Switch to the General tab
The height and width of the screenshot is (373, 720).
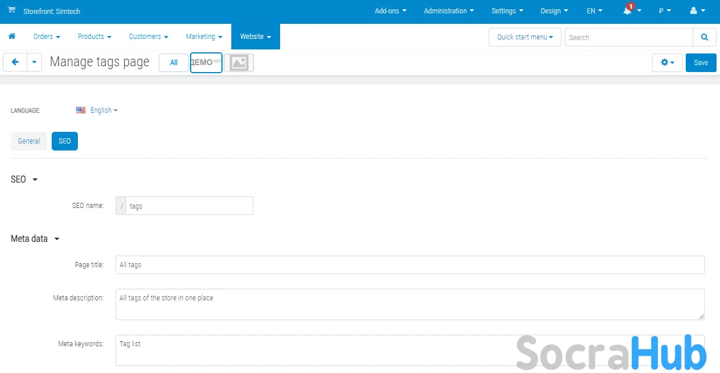29,141
